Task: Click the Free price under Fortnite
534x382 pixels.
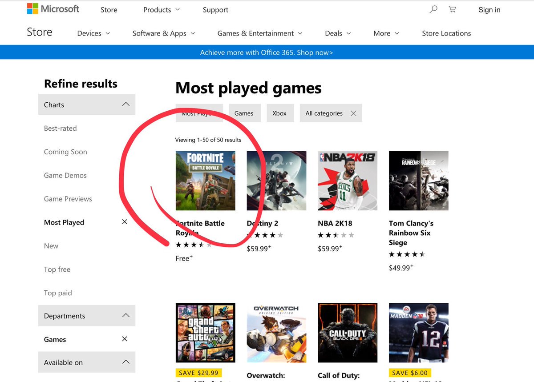Action: [x=184, y=258]
